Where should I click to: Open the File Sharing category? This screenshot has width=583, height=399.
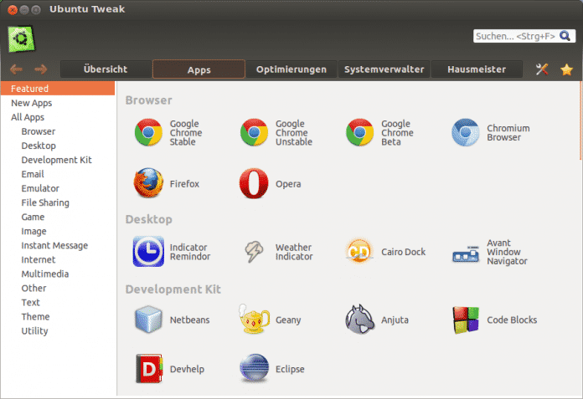click(x=58, y=202)
